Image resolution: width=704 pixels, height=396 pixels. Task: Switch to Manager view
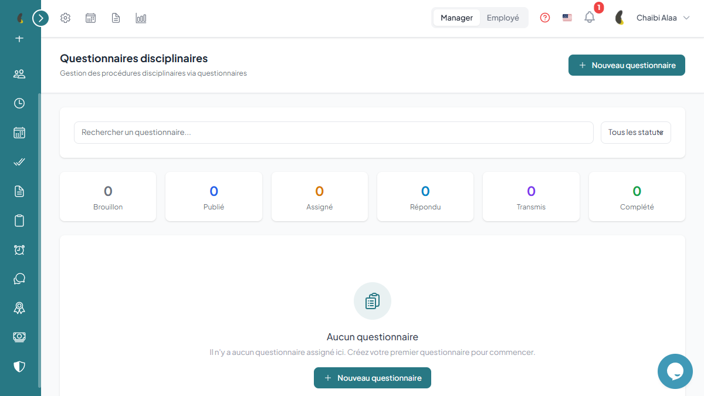click(456, 18)
